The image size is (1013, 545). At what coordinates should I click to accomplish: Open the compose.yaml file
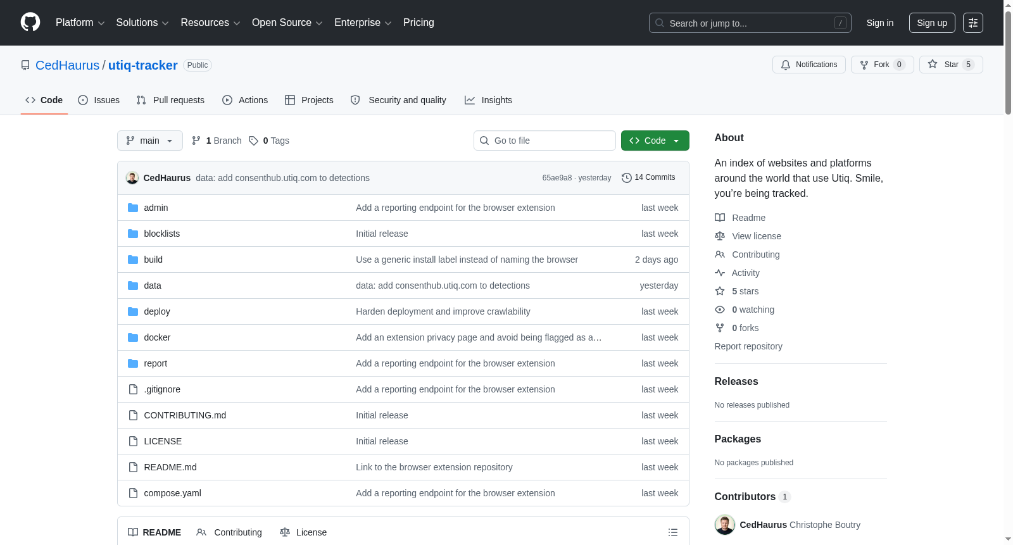[172, 493]
